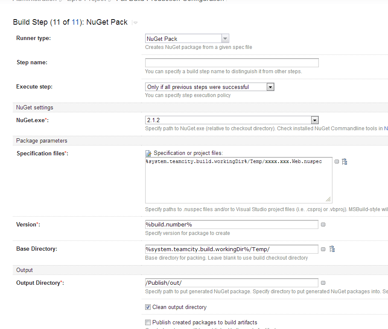The height and width of the screenshot is (329, 388).
Task: Open the Runner type NuGet Pack dropdown
Action: (187, 38)
